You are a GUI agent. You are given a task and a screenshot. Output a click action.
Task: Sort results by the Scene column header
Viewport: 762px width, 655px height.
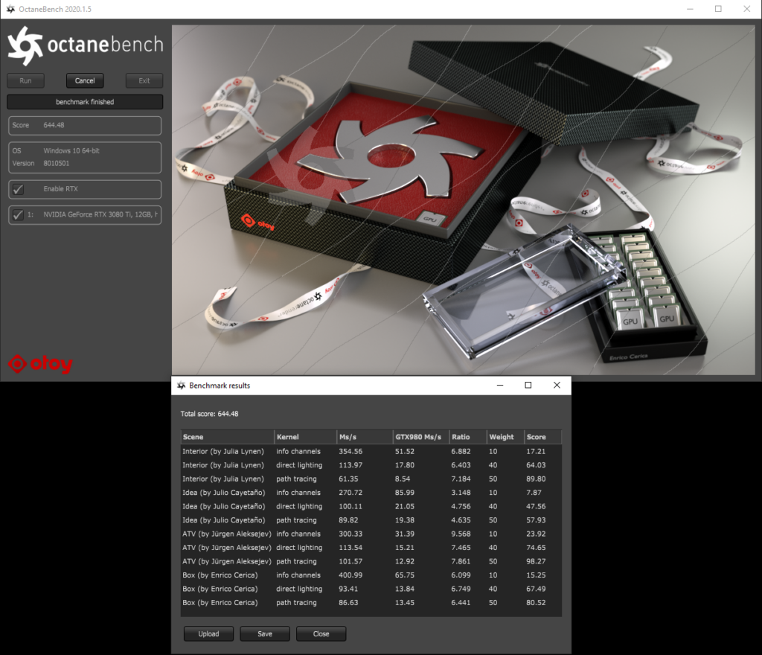pos(227,437)
